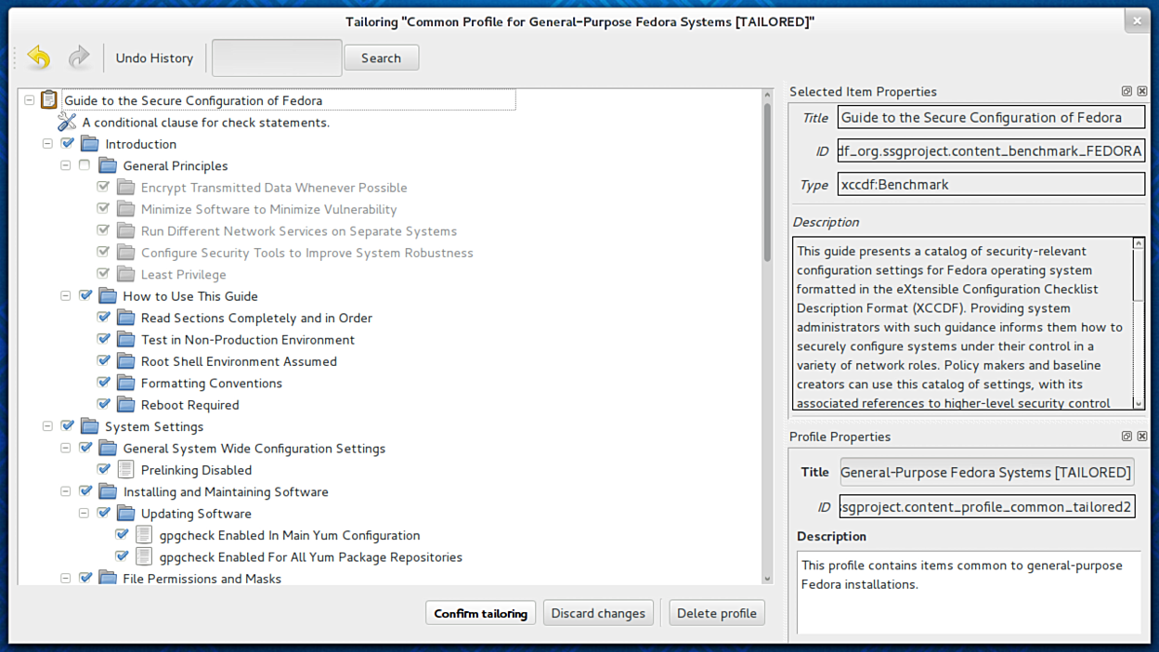Collapse General System Wide Configuration Settings
The width and height of the screenshot is (1159, 652).
(x=66, y=448)
